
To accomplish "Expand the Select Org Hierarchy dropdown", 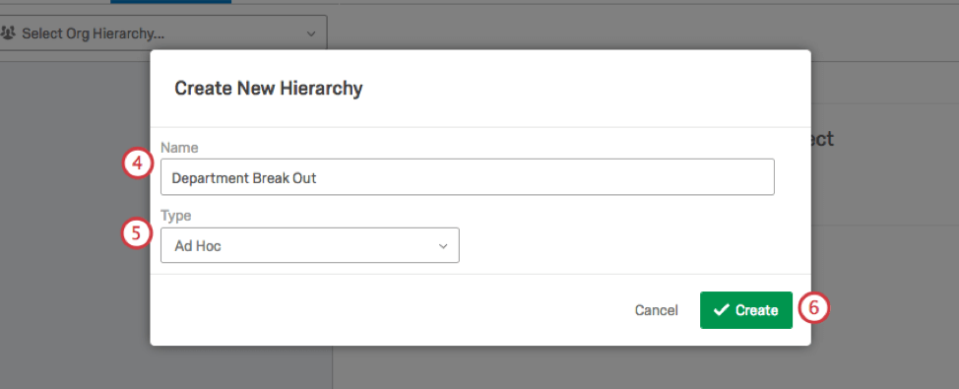I will coord(162,33).
